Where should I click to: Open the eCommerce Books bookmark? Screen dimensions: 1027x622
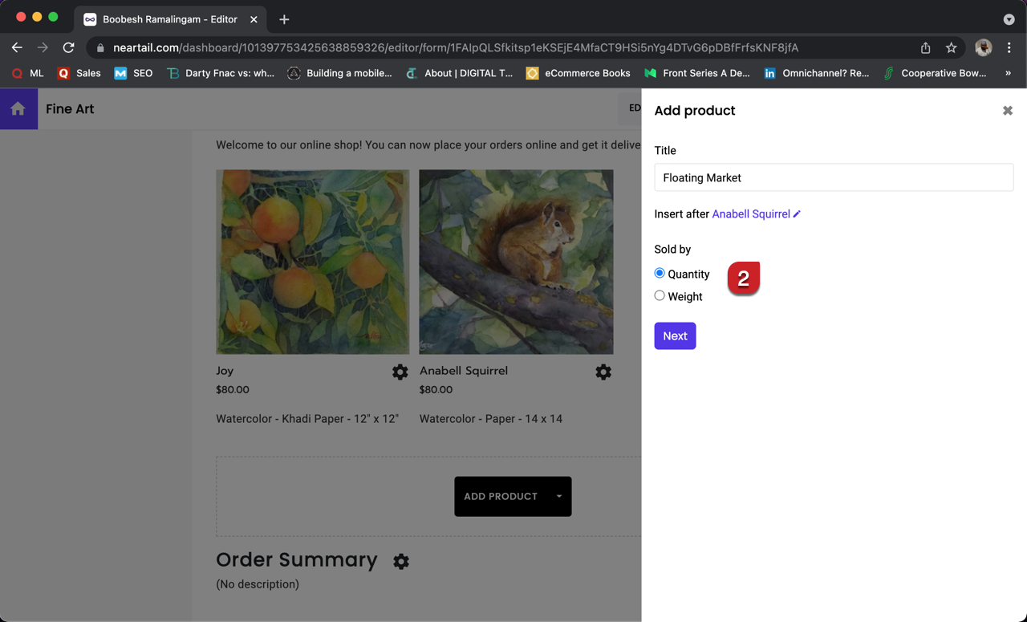[578, 73]
